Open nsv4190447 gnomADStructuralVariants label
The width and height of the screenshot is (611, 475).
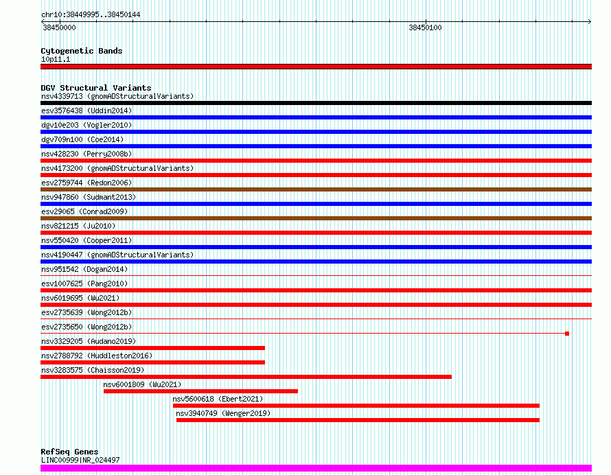click(117, 255)
